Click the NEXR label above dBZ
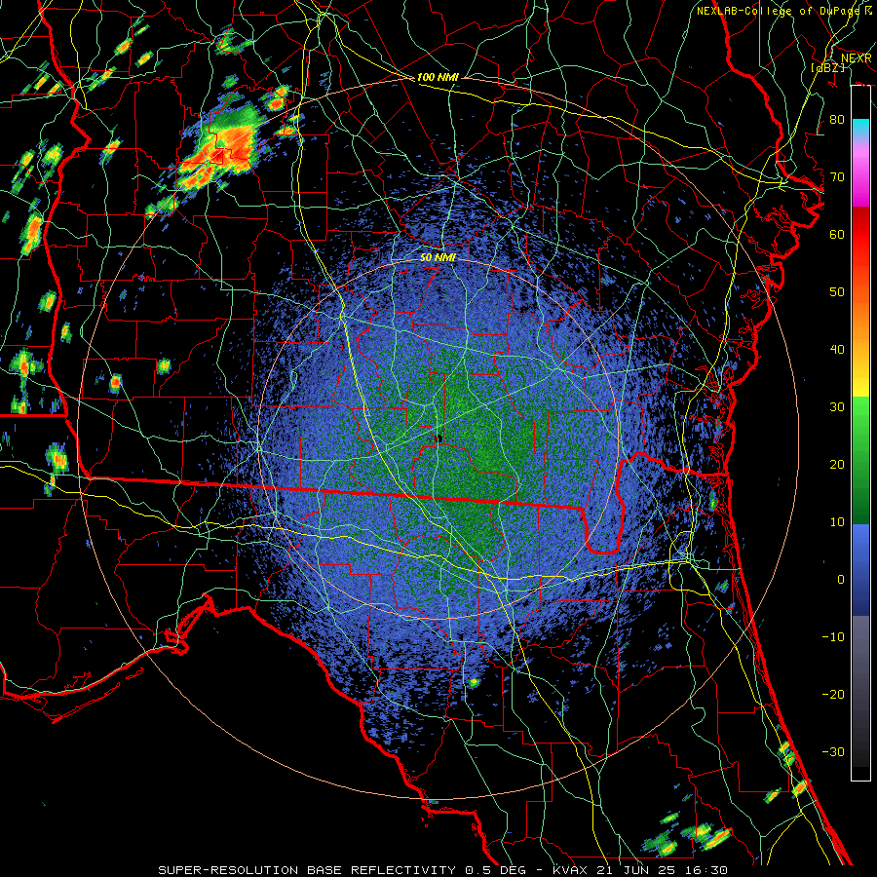Screen dimensions: 877x877 857,58
